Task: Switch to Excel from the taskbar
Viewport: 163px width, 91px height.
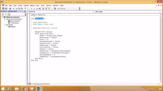Action: coord(39,89)
